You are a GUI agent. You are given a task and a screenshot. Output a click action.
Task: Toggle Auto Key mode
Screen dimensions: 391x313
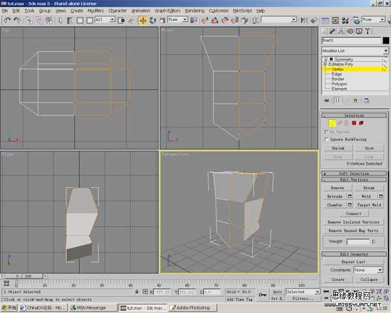[278, 291]
